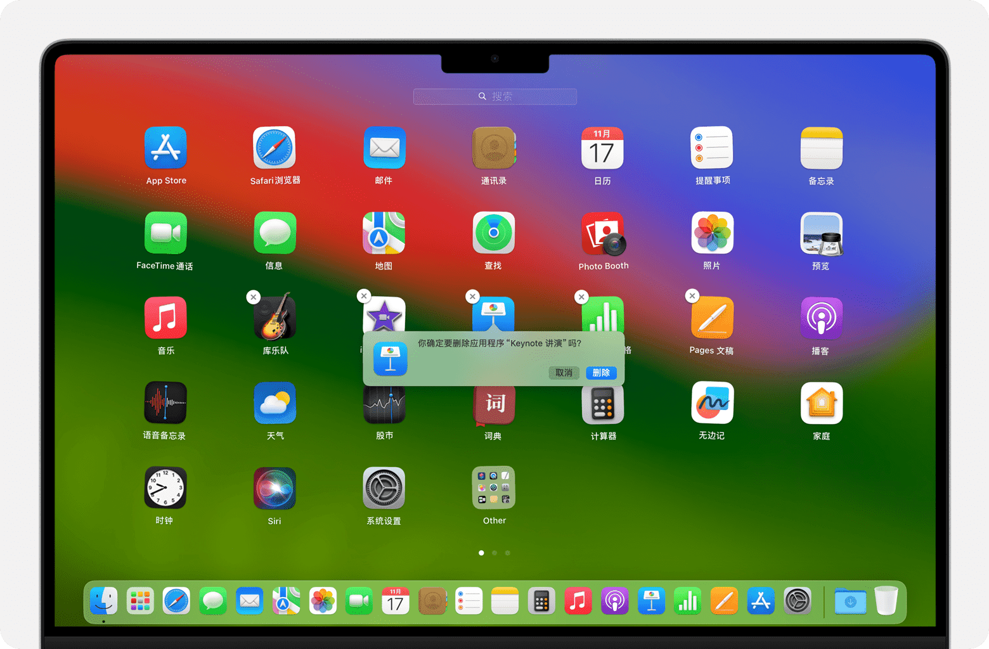Screen dimensions: 989x649
Task: Open Photos from the Dock
Action: [323, 601]
